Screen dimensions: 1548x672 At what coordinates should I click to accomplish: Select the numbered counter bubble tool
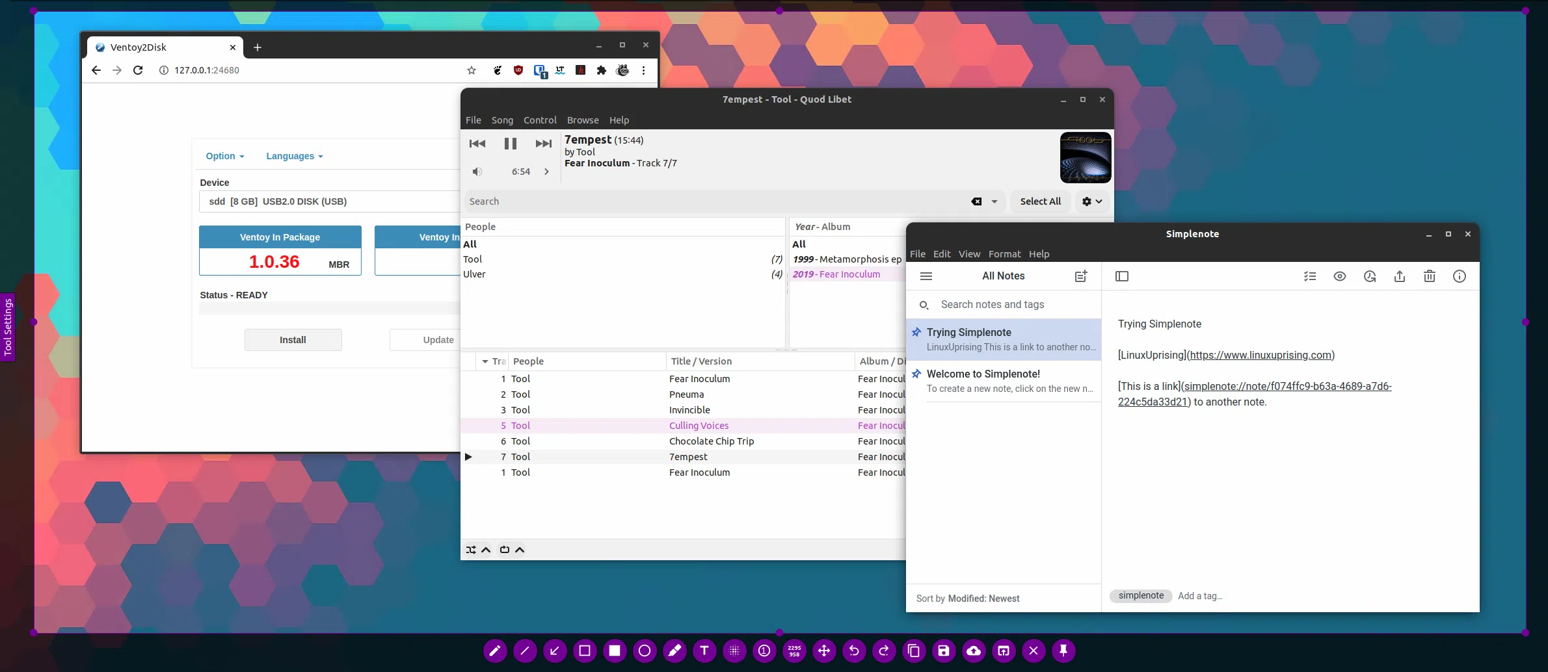(x=764, y=651)
